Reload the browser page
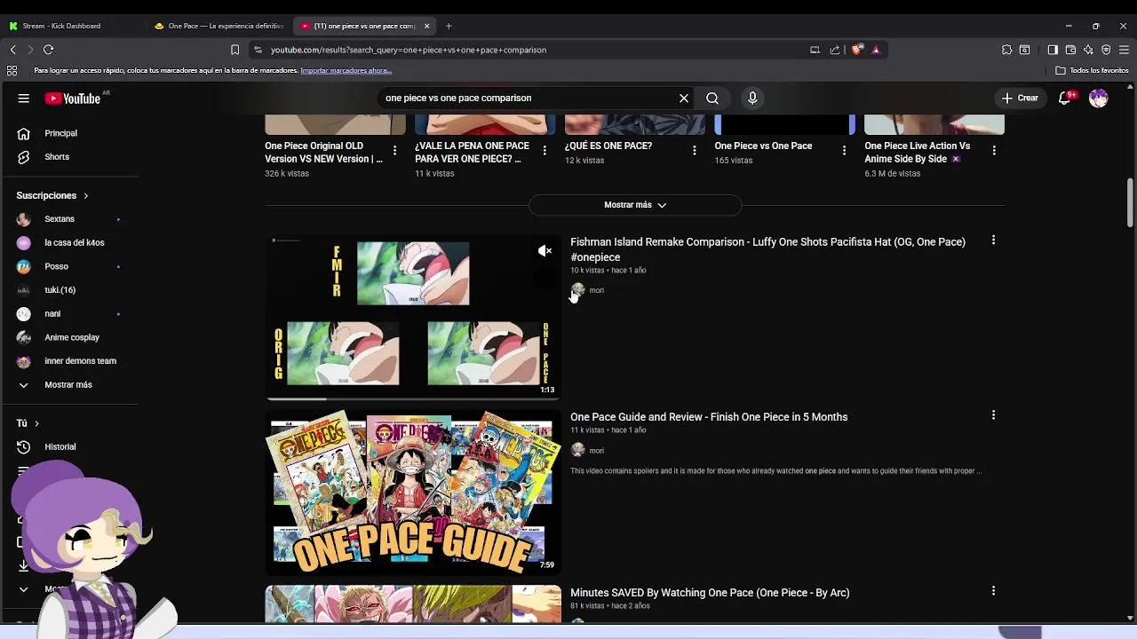The image size is (1137, 639). click(x=49, y=50)
